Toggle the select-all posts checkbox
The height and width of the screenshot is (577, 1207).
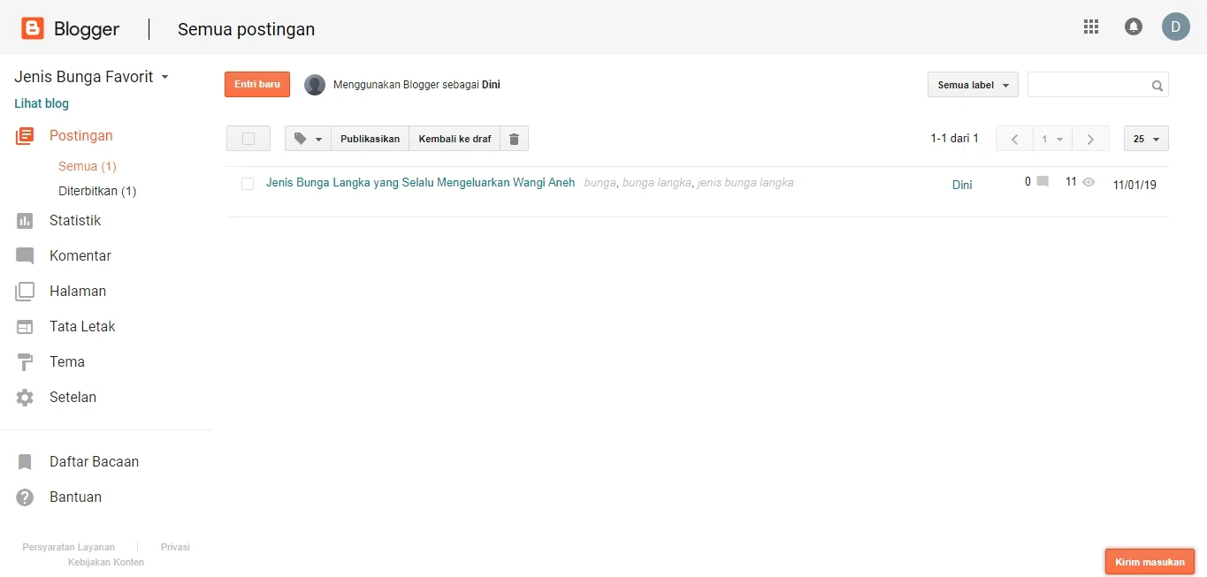(x=248, y=139)
